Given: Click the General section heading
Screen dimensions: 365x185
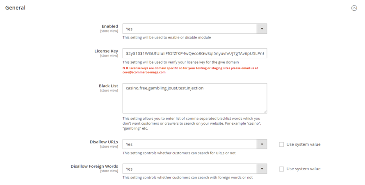Looking at the screenshot, I should click(15, 8).
